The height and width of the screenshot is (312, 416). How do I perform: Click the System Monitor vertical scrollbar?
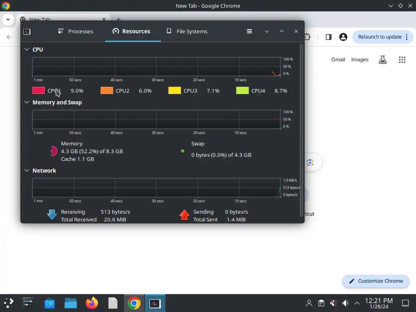[x=301, y=130]
